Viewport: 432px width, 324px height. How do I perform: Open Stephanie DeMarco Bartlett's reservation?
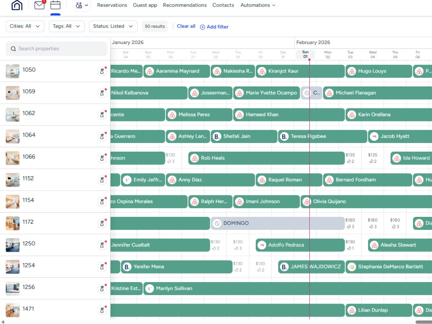[x=389, y=267]
